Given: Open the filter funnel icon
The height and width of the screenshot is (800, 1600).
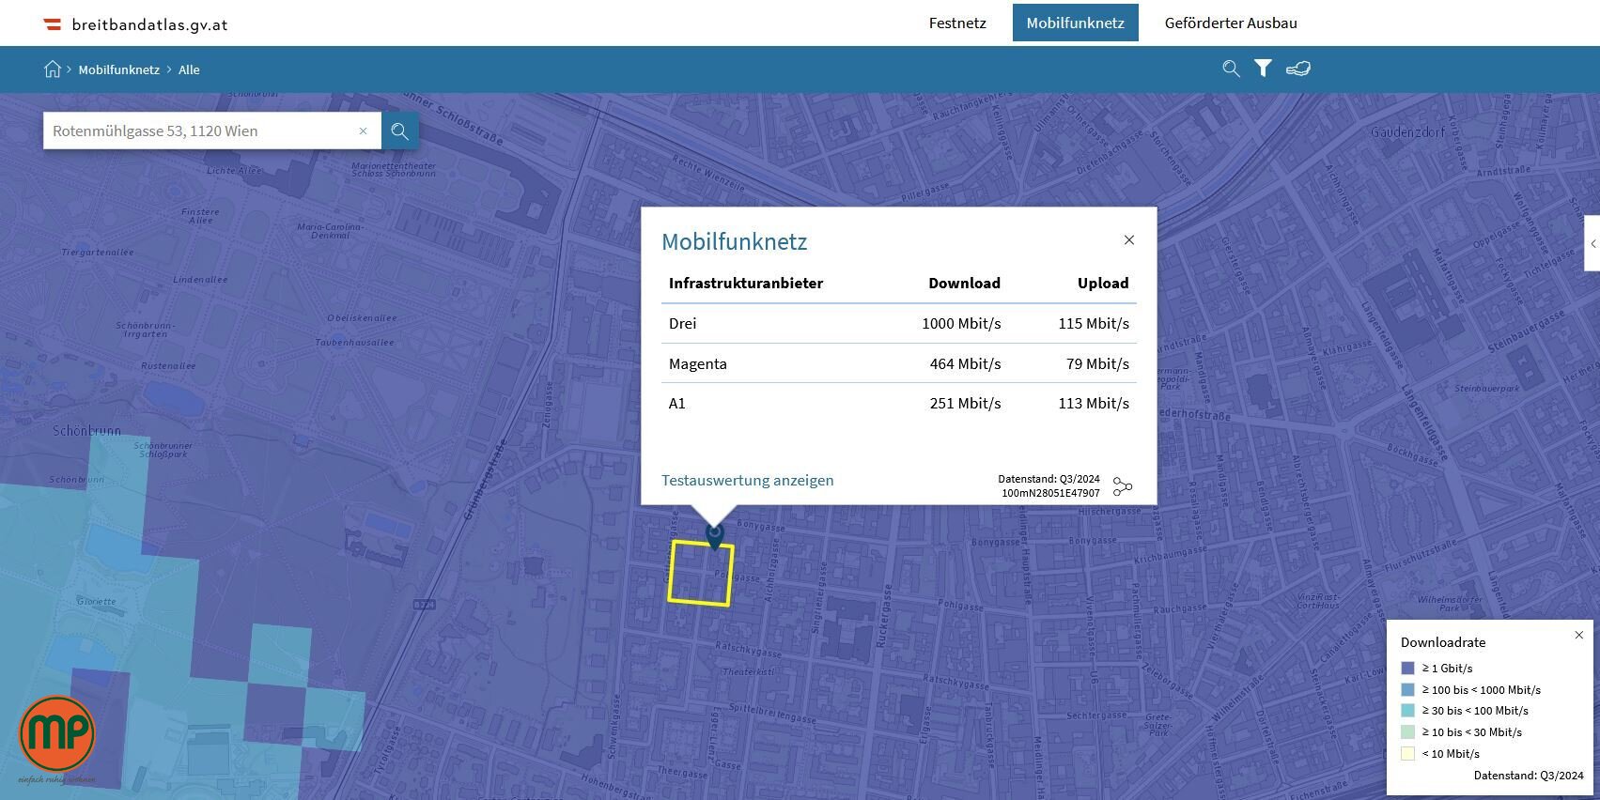Looking at the screenshot, I should tap(1263, 69).
